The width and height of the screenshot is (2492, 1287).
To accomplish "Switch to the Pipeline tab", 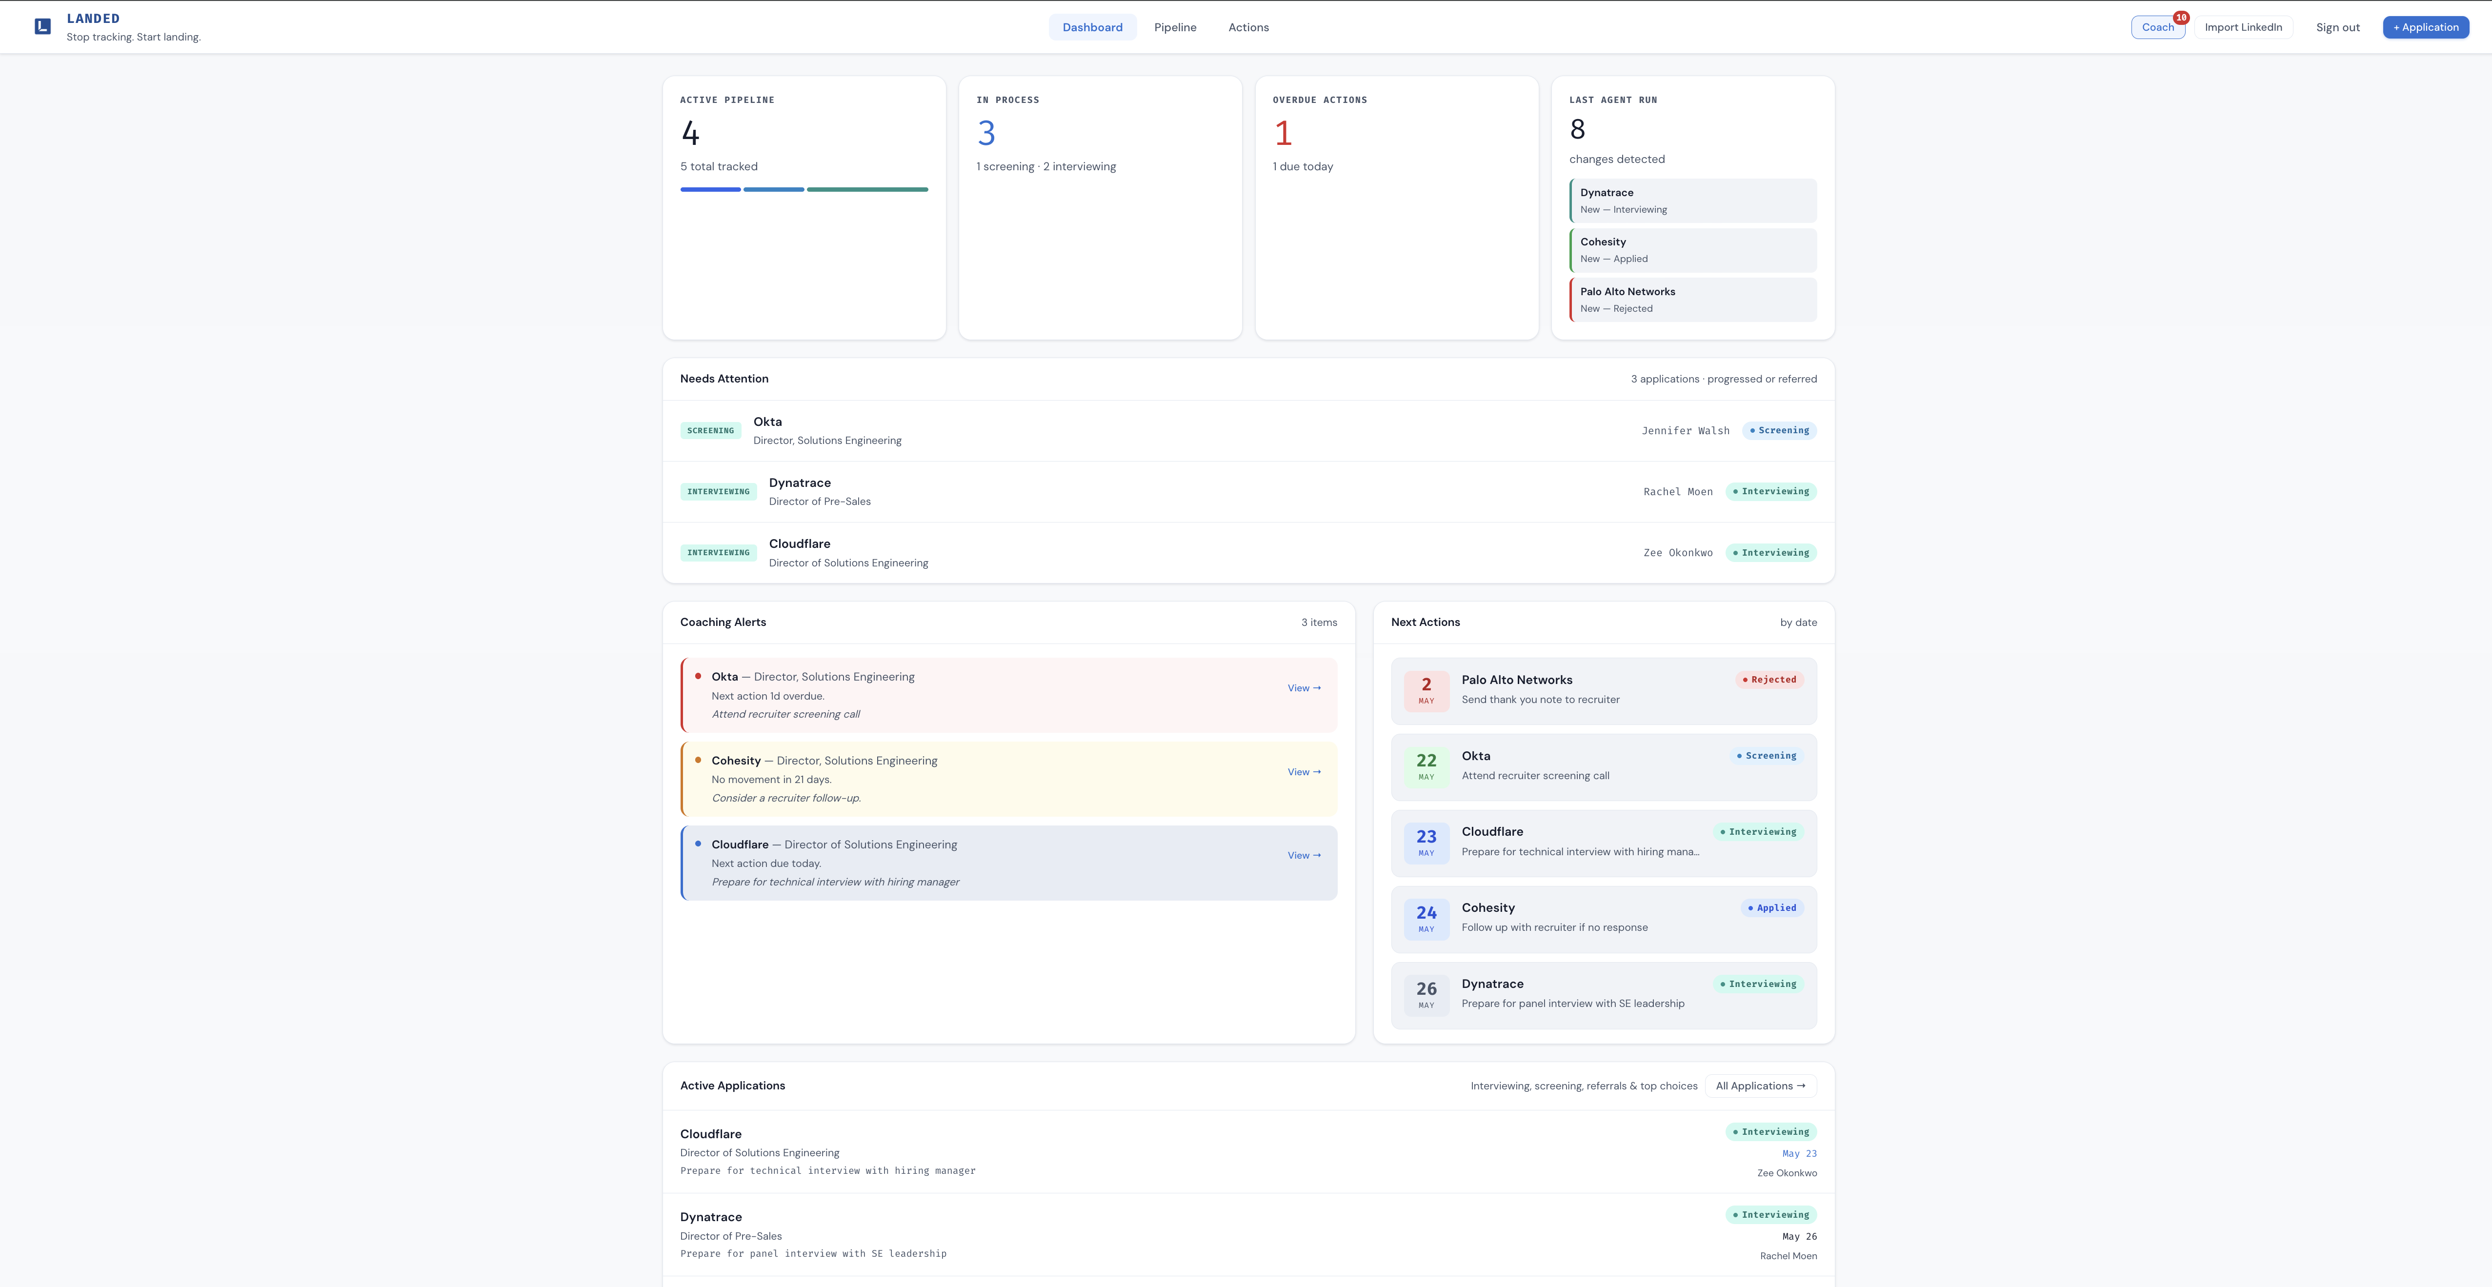I will click(x=1174, y=27).
